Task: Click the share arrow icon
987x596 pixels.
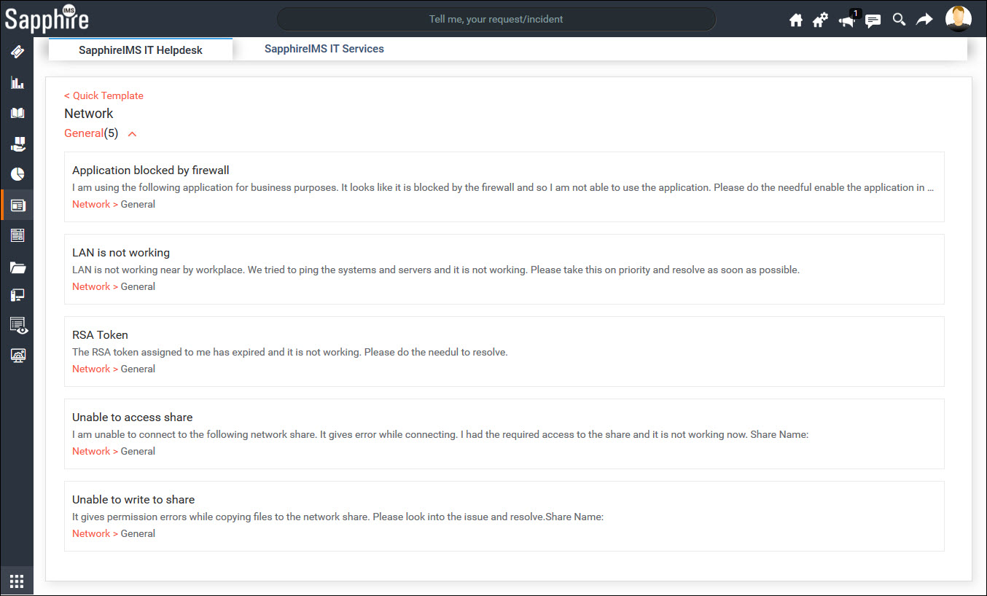Action: point(924,20)
